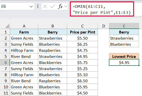Image resolution: width=142 pixels, height=96 pixels.
Task: Select Sunny Fields cell in row 11
Action: (x=24, y=93)
